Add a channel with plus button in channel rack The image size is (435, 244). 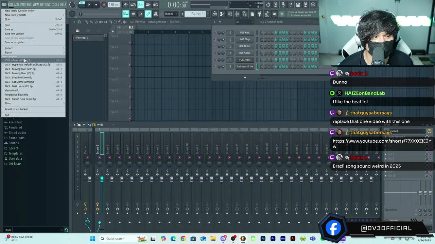pyautogui.click(x=245, y=77)
